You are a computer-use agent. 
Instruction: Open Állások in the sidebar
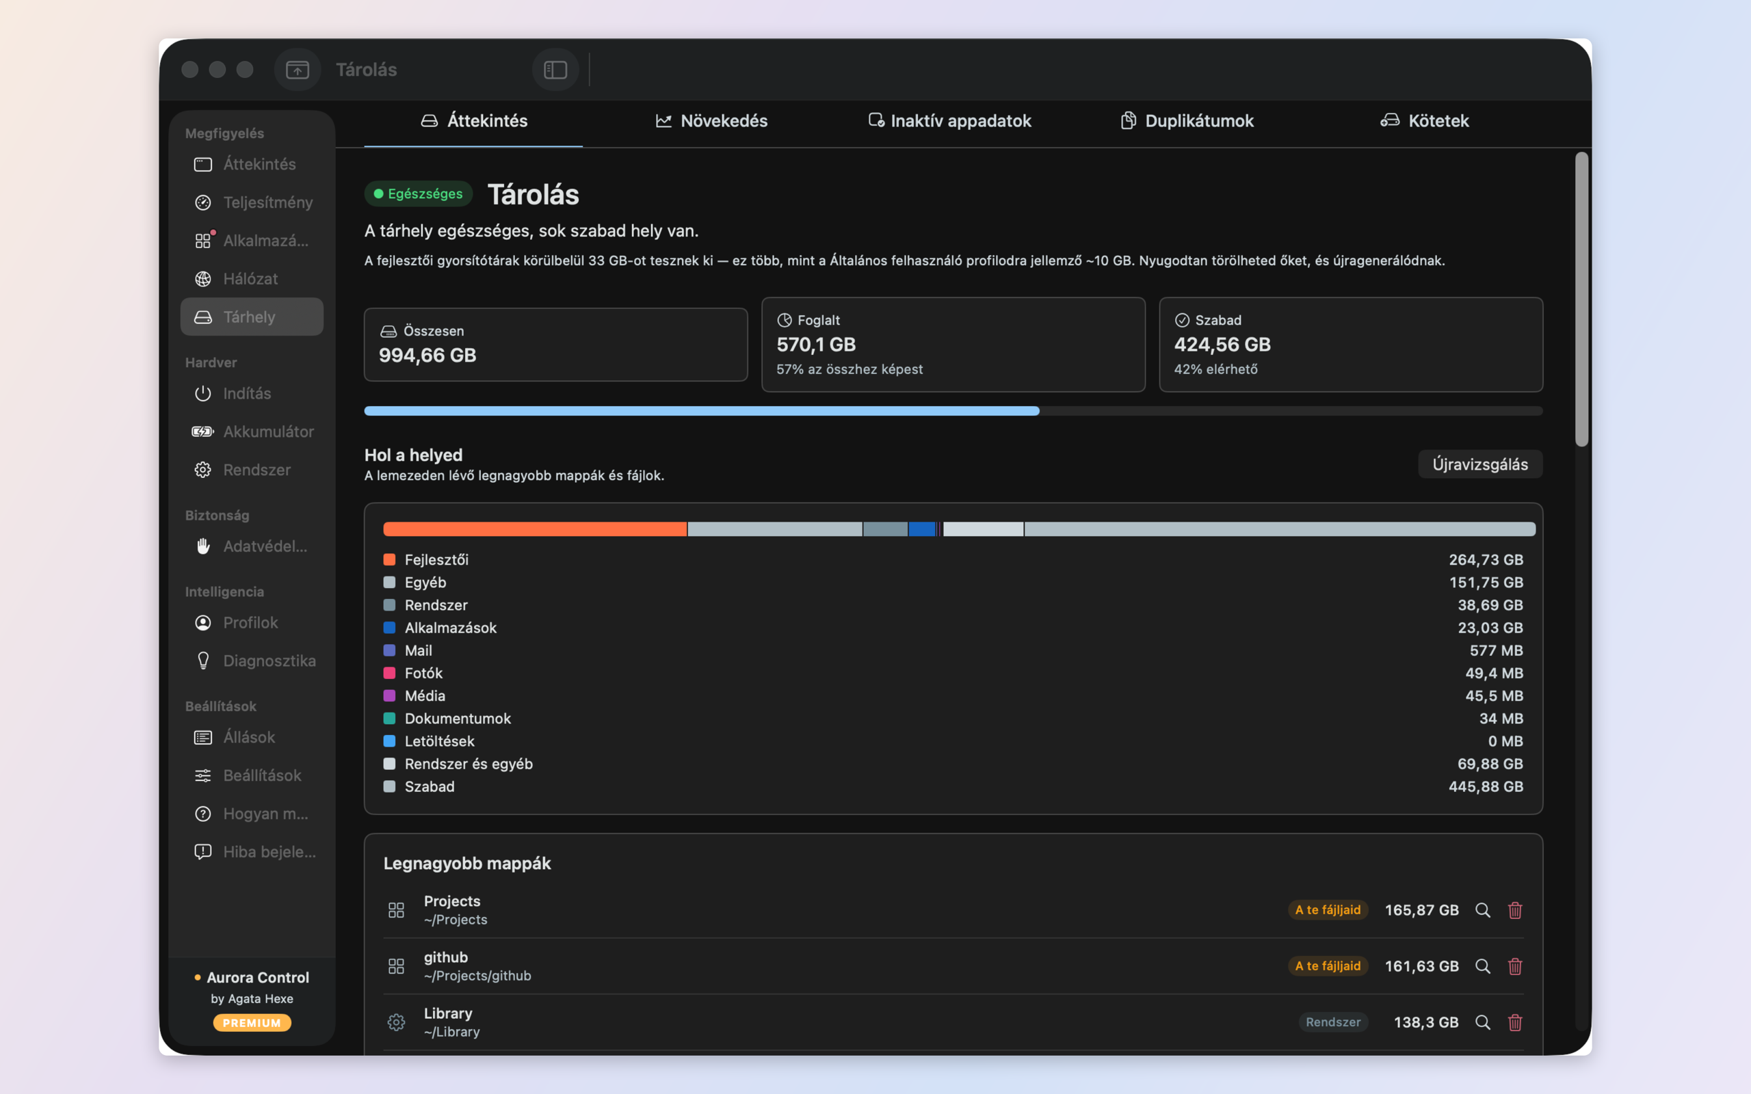(252, 737)
